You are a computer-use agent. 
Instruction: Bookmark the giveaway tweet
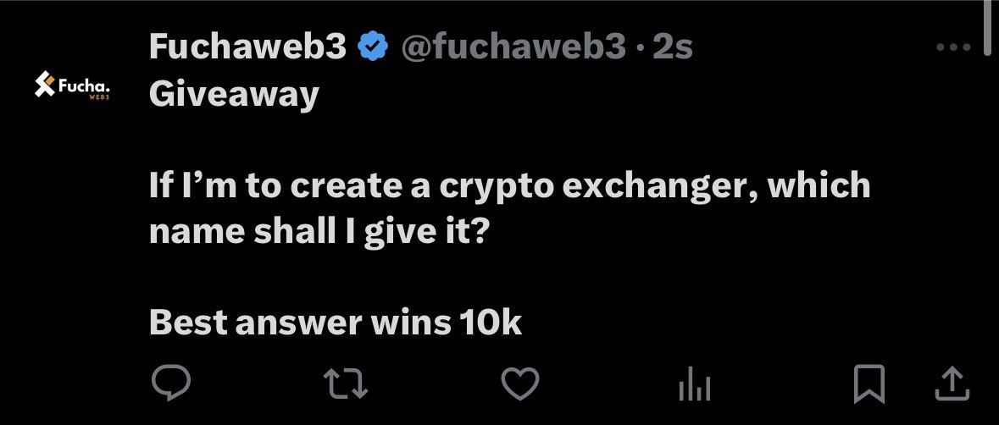click(x=869, y=384)
